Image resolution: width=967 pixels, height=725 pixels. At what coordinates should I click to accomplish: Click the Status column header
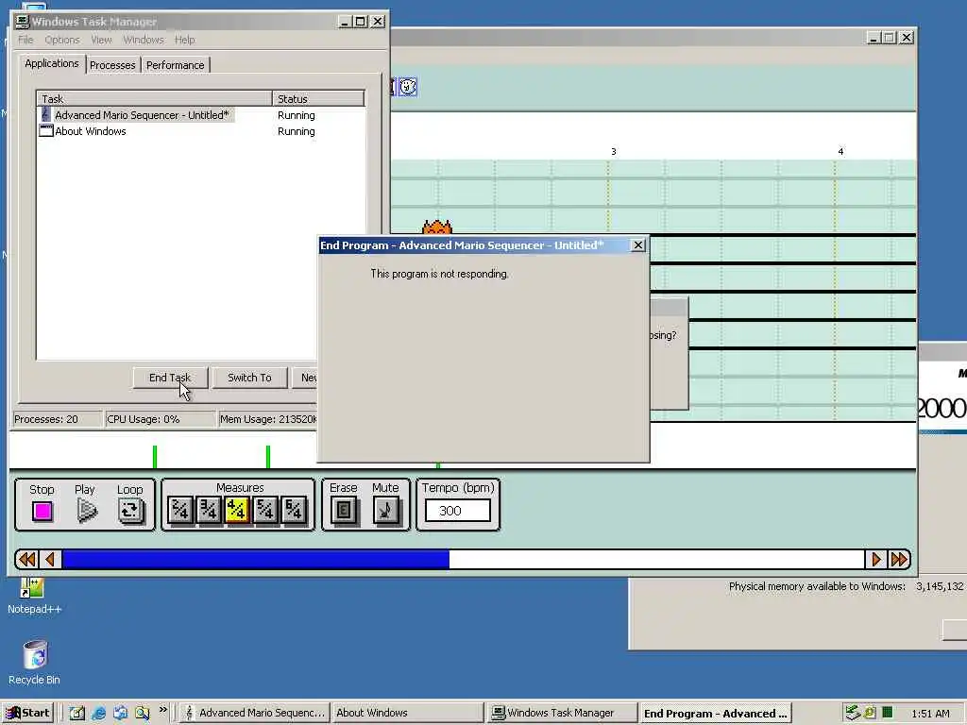click(318, 98)
